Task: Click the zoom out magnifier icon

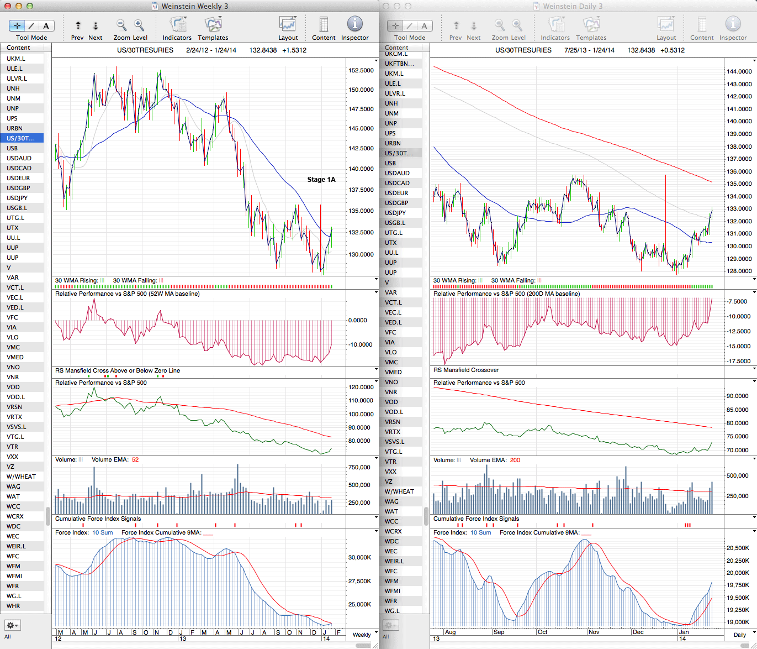Action: click(121, 25)
